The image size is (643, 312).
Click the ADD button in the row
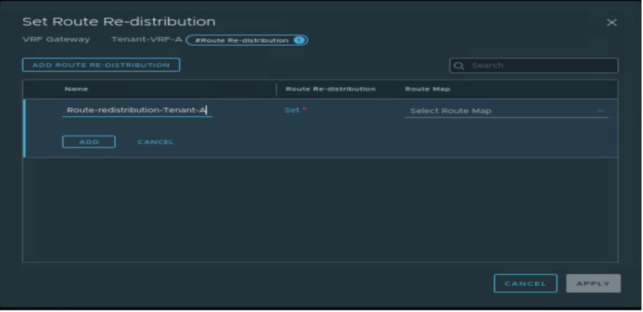tap(89, 142)
